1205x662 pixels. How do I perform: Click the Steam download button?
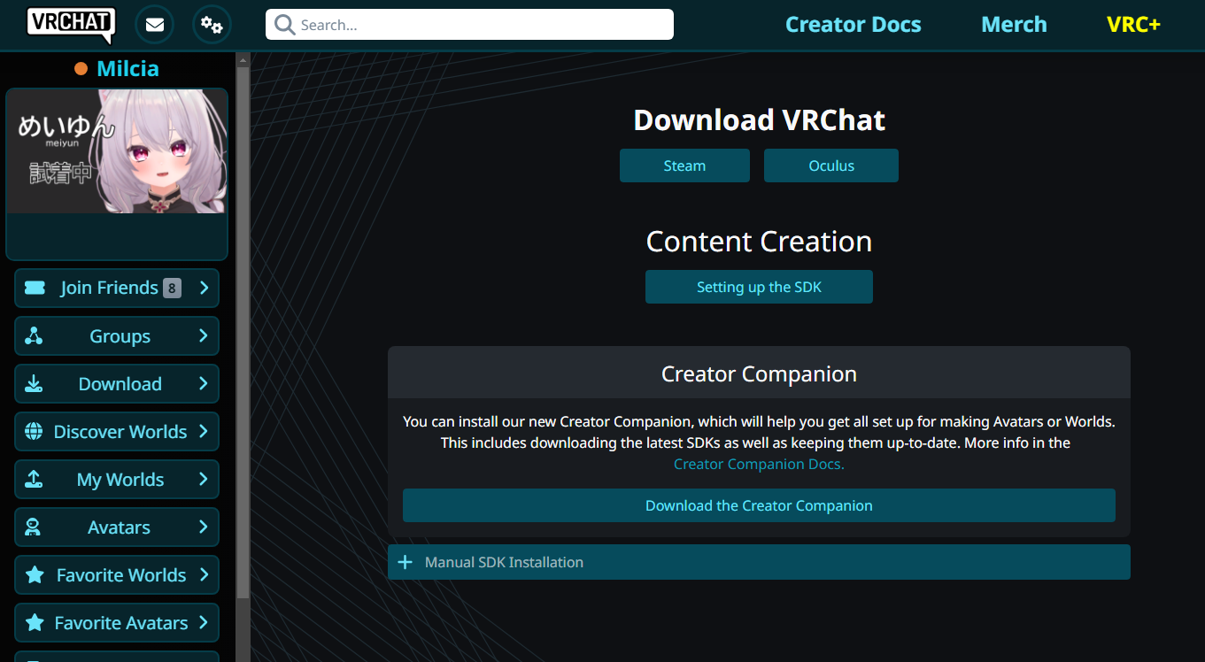pos(684,165)
